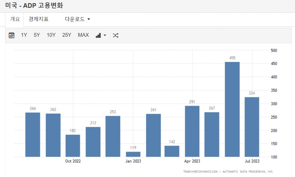Switch to the 경제지표 tab
The height and width of the screenshot is (177, 295).
[x=39, y=19]
